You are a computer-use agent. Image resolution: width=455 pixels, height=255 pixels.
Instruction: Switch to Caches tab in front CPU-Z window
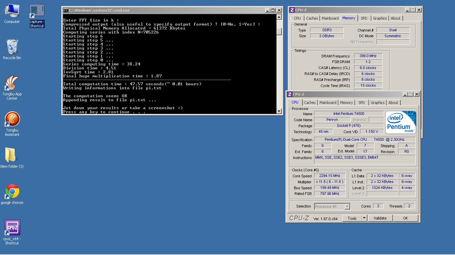pyautogui.click(x=309, y=103)
